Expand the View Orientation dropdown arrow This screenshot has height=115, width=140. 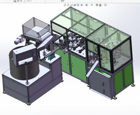click(84, 5)
